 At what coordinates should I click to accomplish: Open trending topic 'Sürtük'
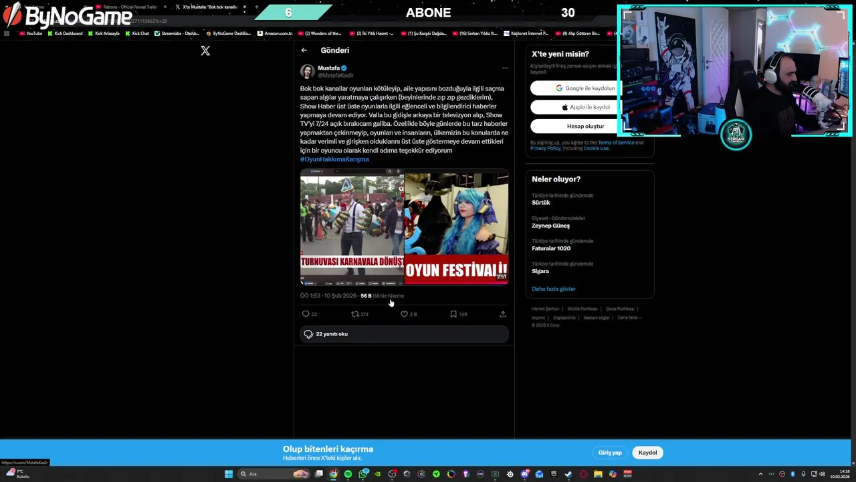pyautogui.click(x=541, y=203)
